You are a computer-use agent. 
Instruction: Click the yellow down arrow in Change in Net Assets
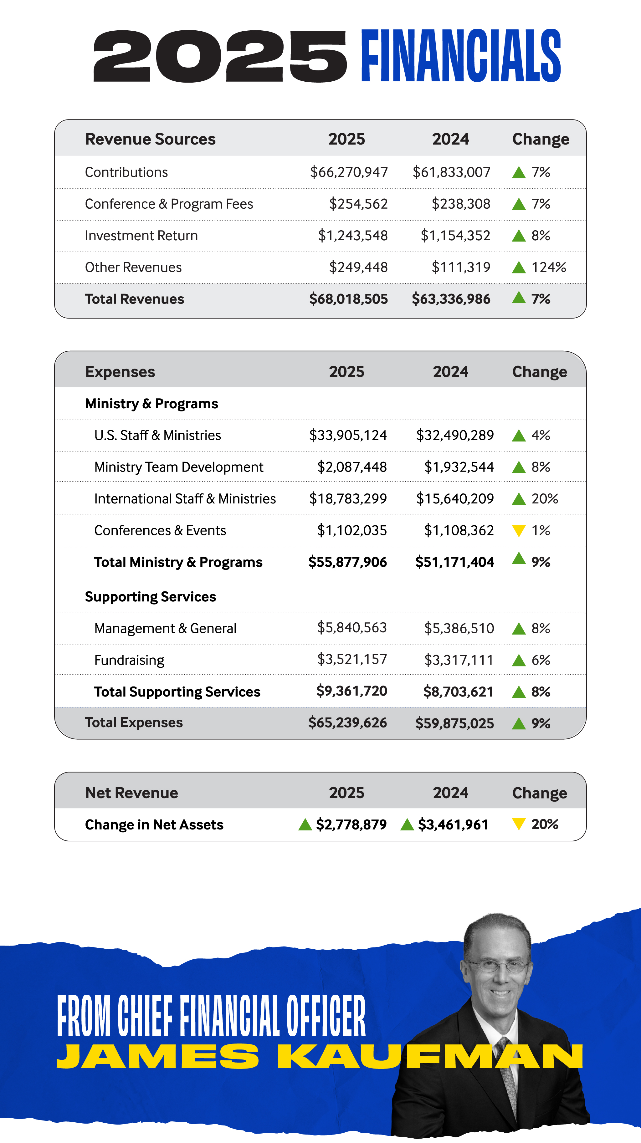tap(519, 824)
